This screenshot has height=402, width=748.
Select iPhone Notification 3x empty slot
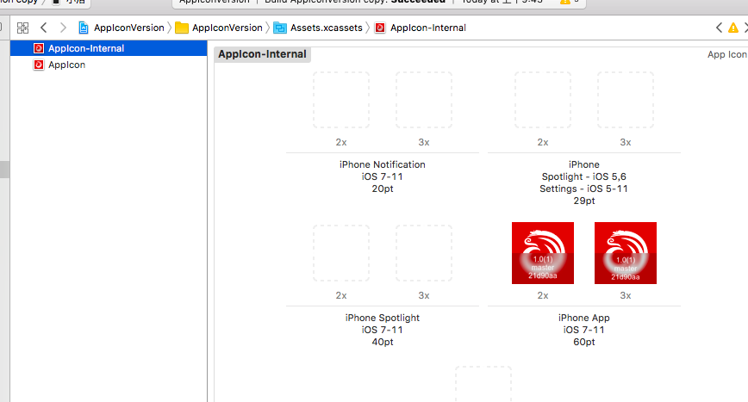pos(424,100)
